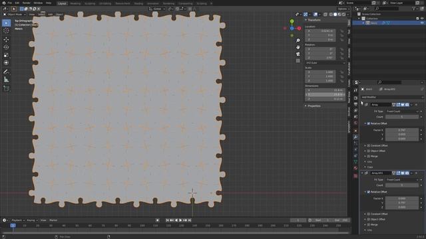
Task: Select solid viewport shading mode
Action: pos(335,15)
